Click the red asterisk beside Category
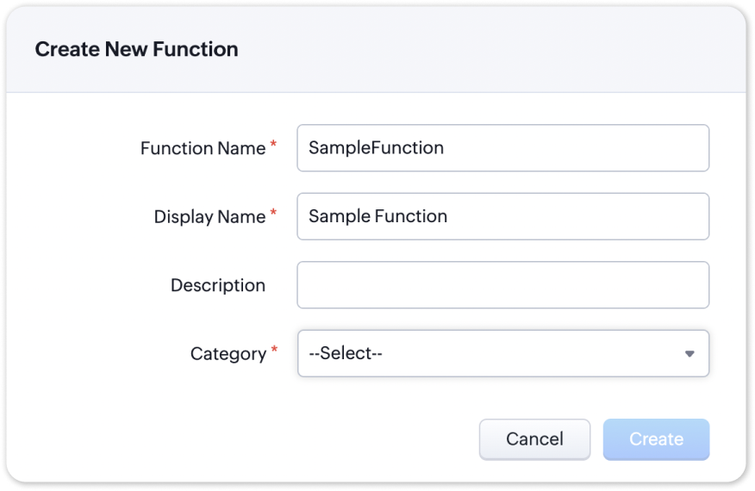 (x=274, y=350)
